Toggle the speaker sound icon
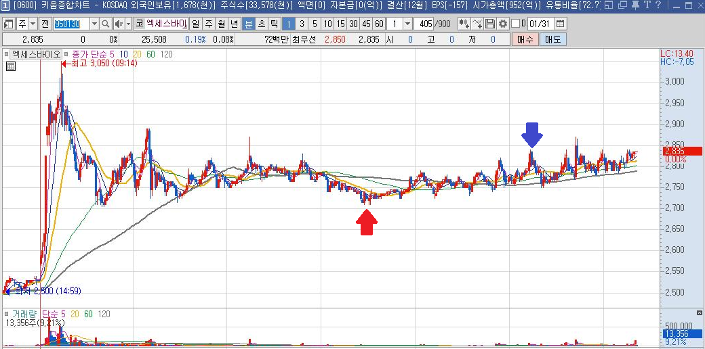Viewport: 705px width, 349px height. [x=119, y=24]
